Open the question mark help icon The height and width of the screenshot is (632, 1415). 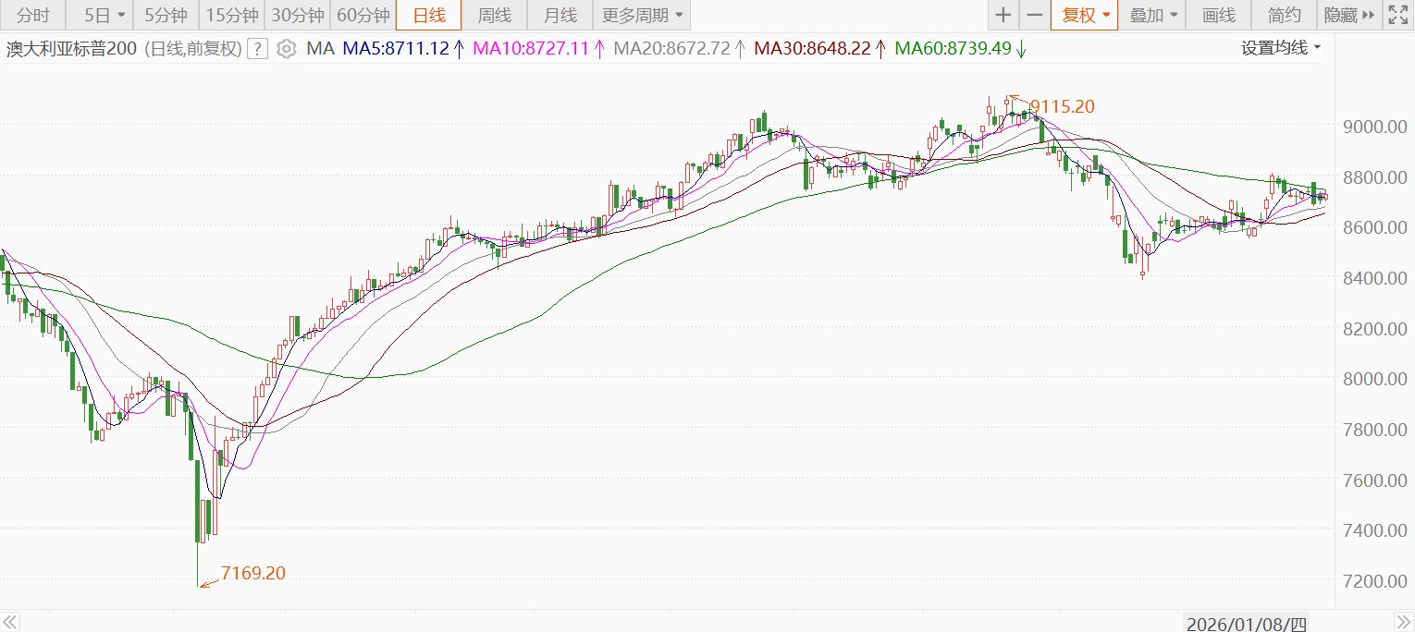click(x=259, y=49)
